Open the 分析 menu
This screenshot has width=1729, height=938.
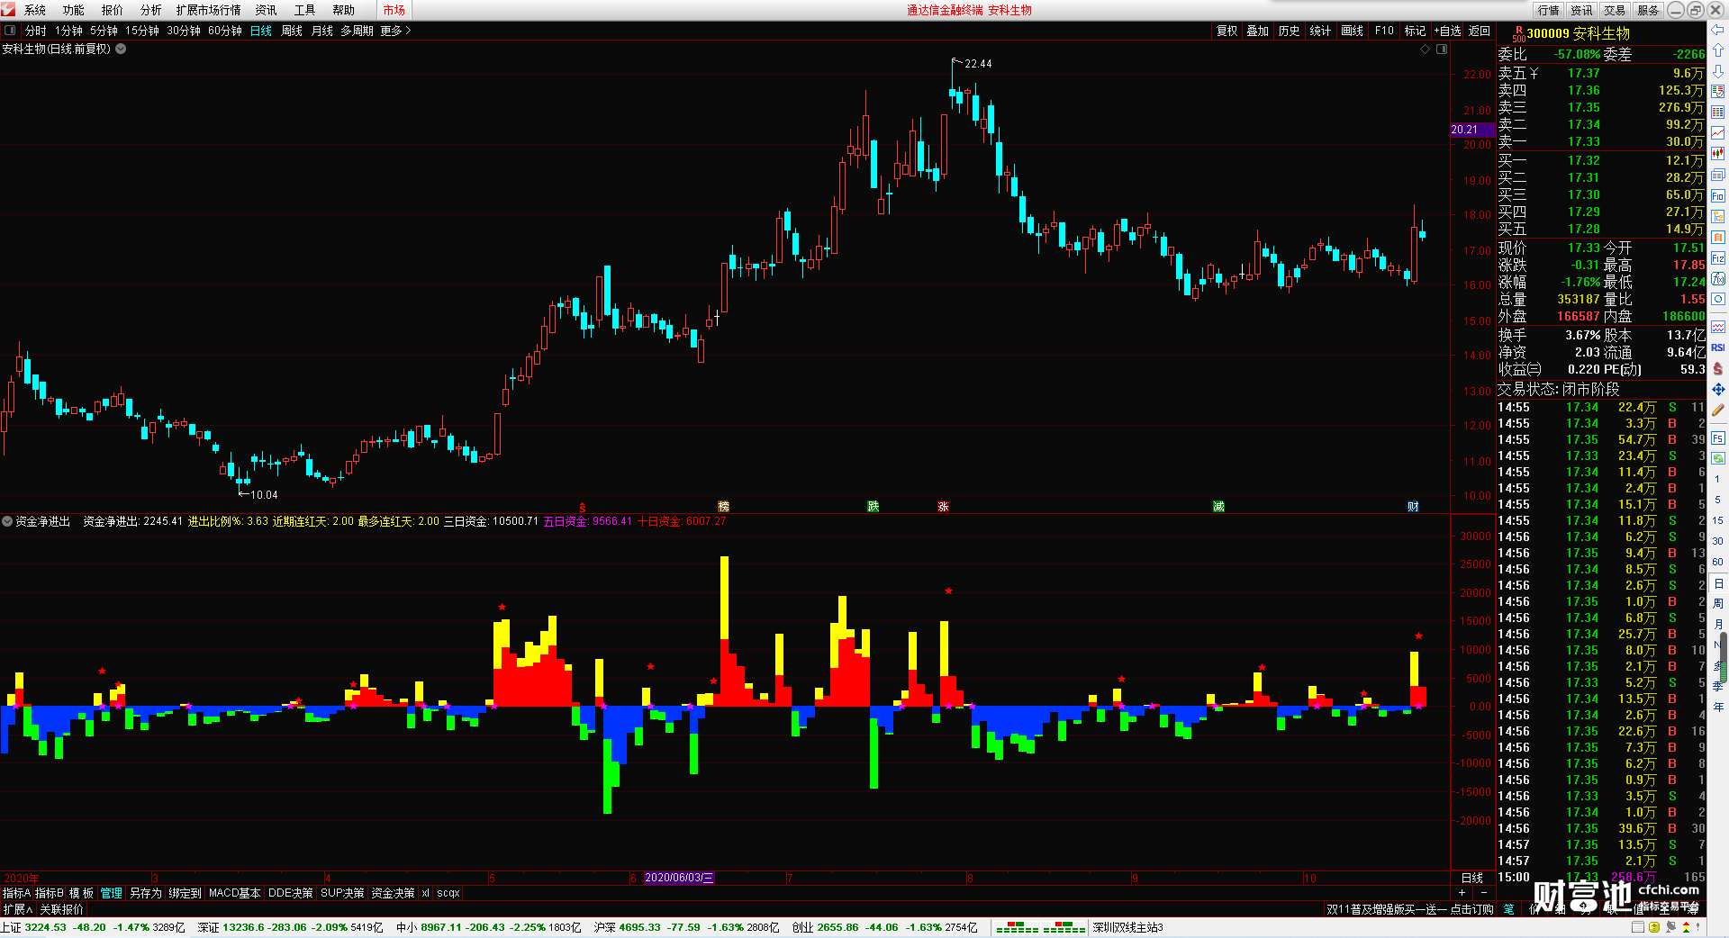click(x=151, y=10)
